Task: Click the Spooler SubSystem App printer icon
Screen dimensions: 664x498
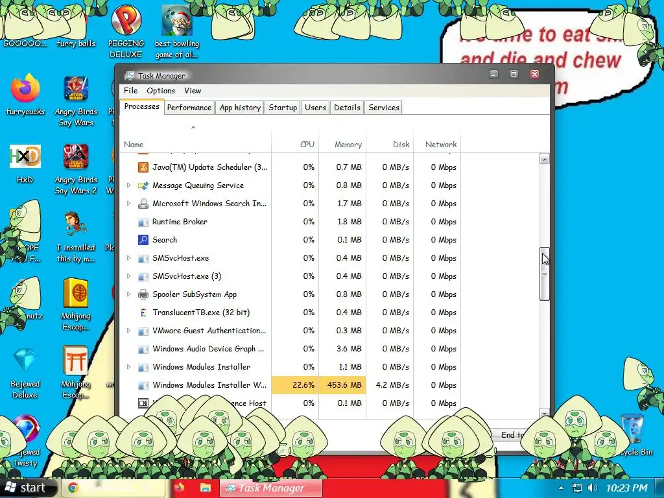Action: point(143,294)
